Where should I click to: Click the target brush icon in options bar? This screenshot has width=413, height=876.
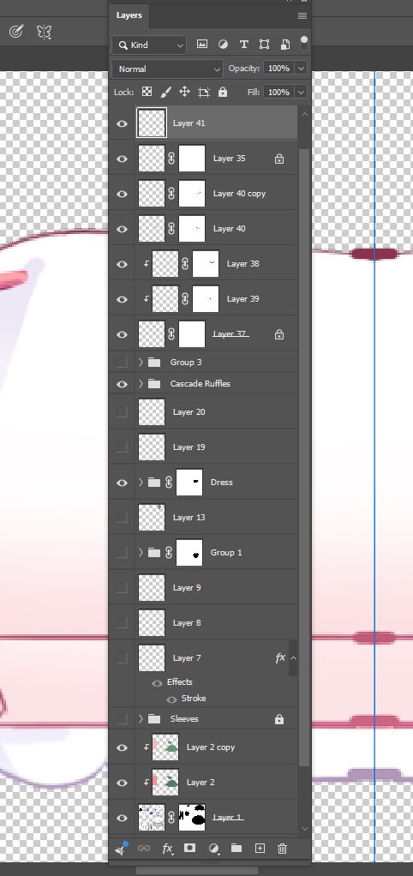pyautogui.click(x=16, y=32)
